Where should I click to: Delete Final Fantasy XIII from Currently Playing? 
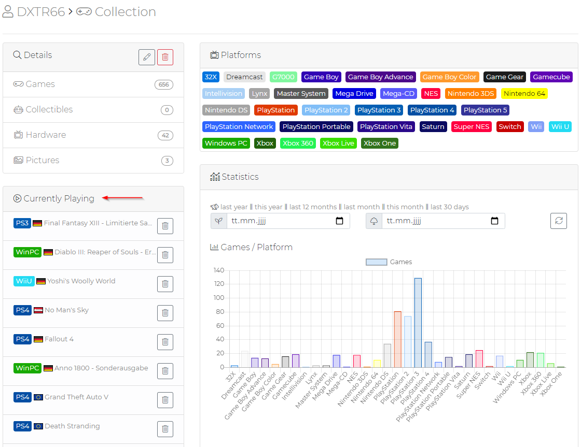click(165, 226)
